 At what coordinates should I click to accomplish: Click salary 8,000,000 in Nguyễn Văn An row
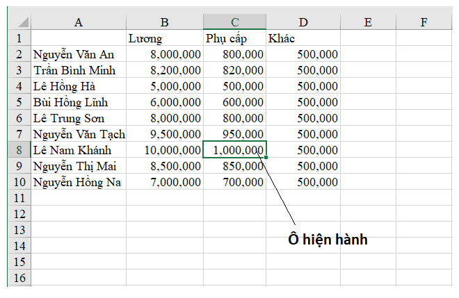[165, 54]
